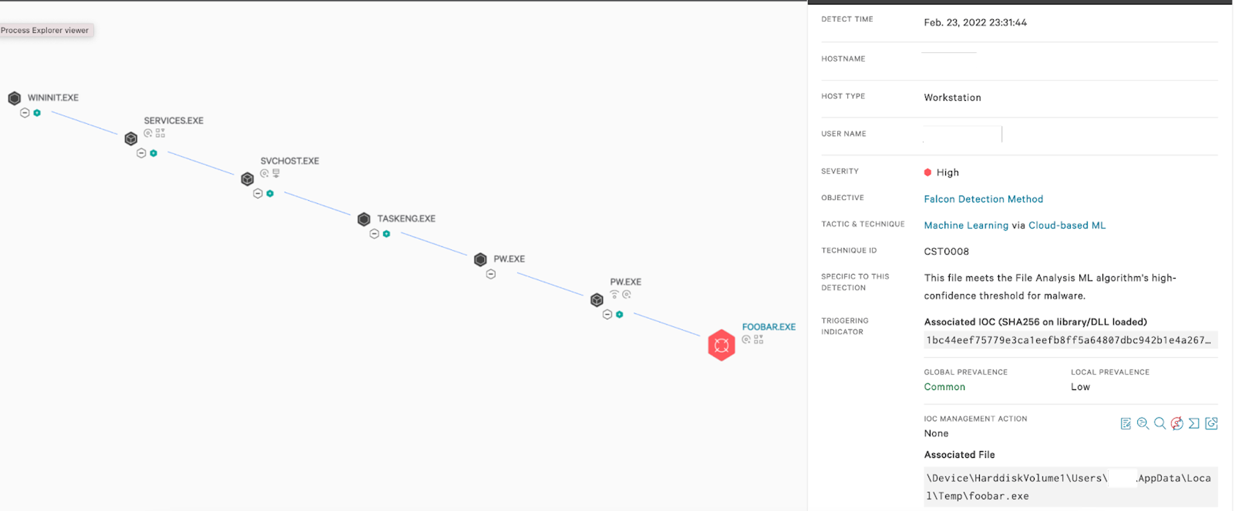Select the SVCHOST.EXE cube process node
Viewport: 1234px width, 511px height.
coord(247,179)
